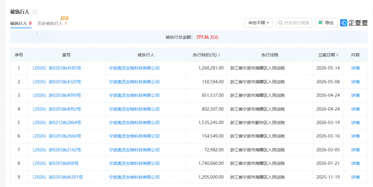The image size is (373, 187).
Task: View 详情 for case 浙0203执4320号
Action: click(x=355, y=82)
